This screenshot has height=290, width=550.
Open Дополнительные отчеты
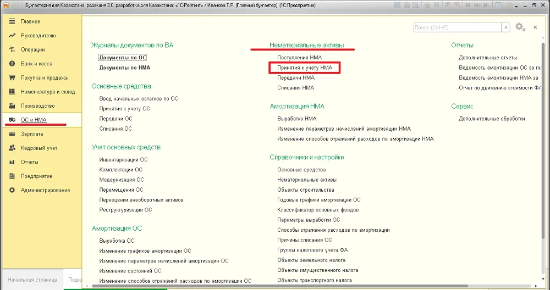487,58
